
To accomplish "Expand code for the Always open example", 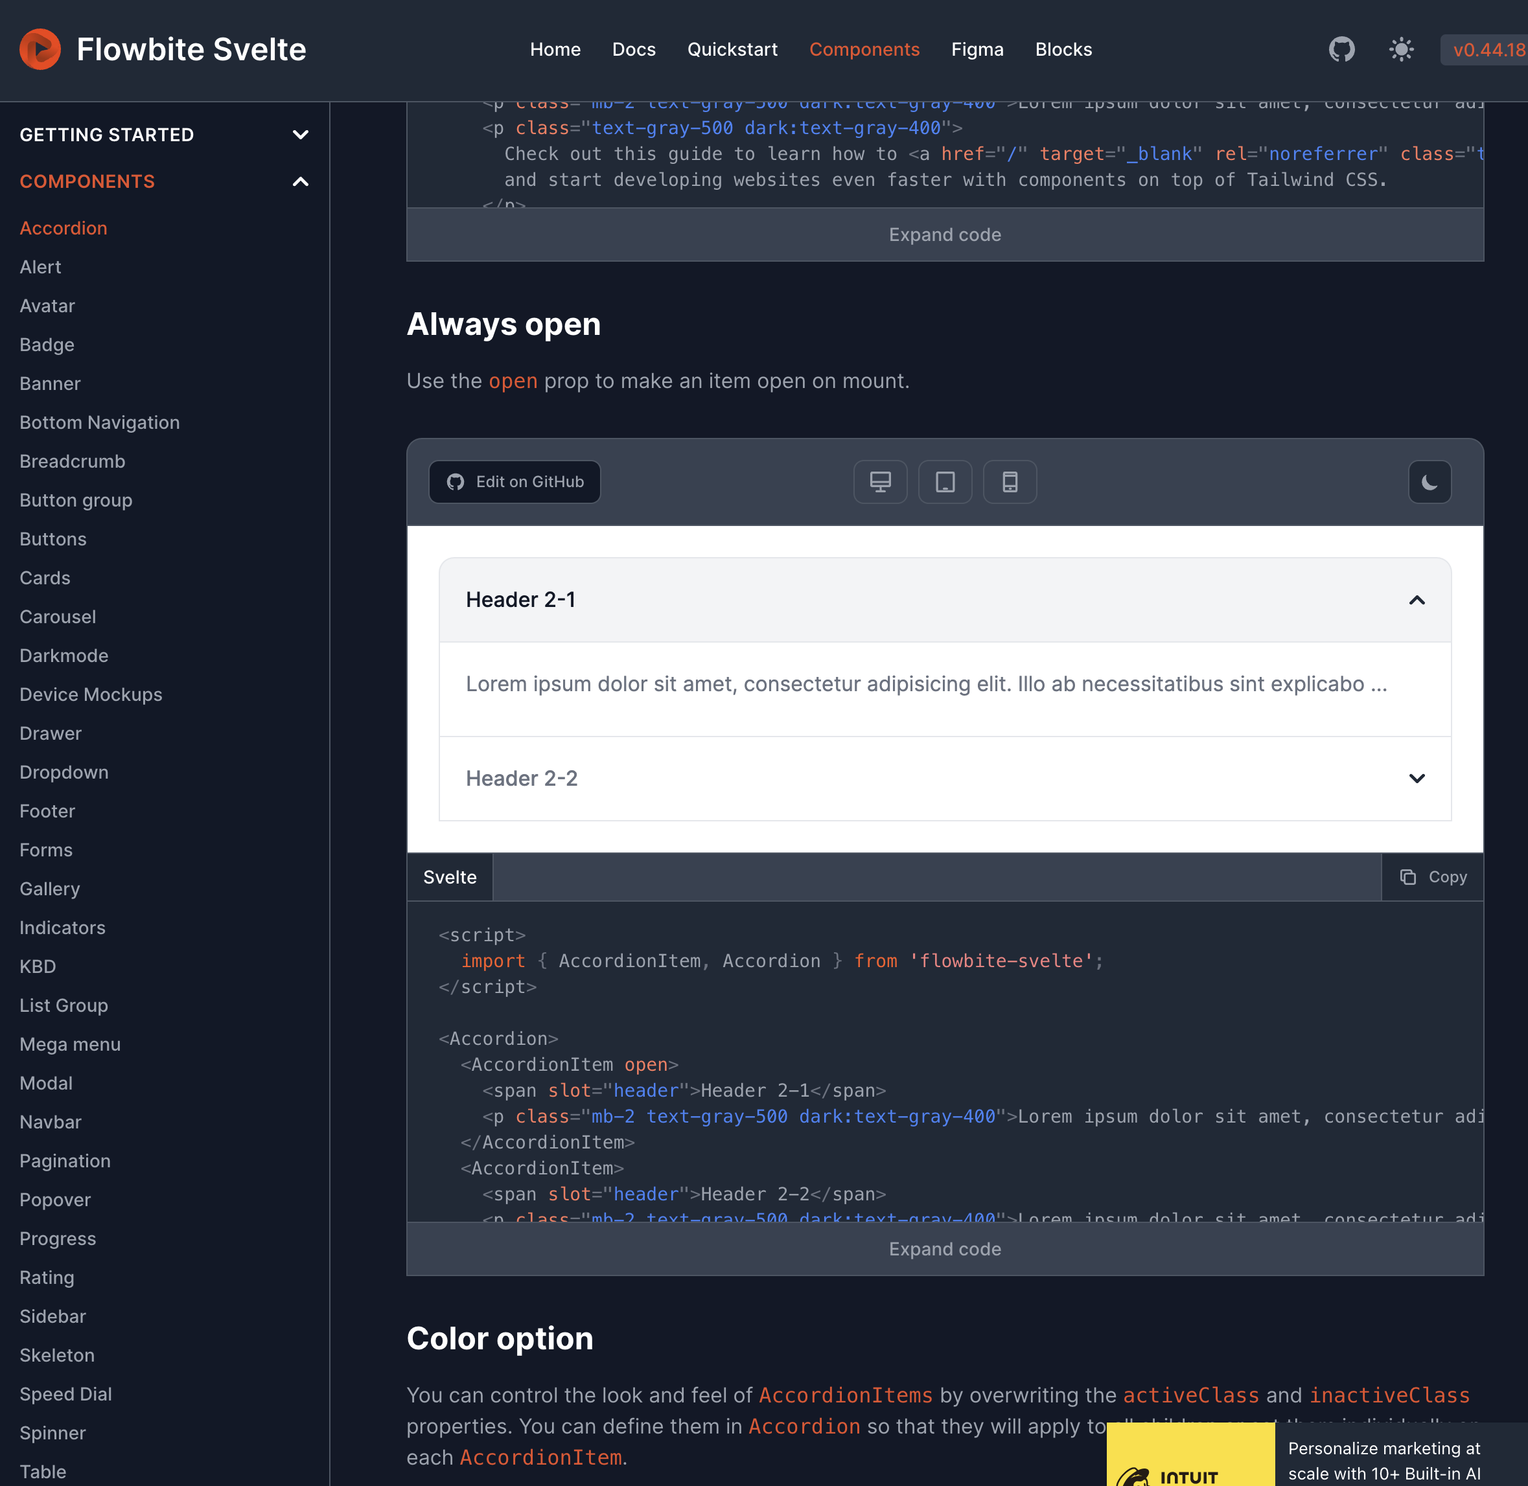I will point(945,1249).
